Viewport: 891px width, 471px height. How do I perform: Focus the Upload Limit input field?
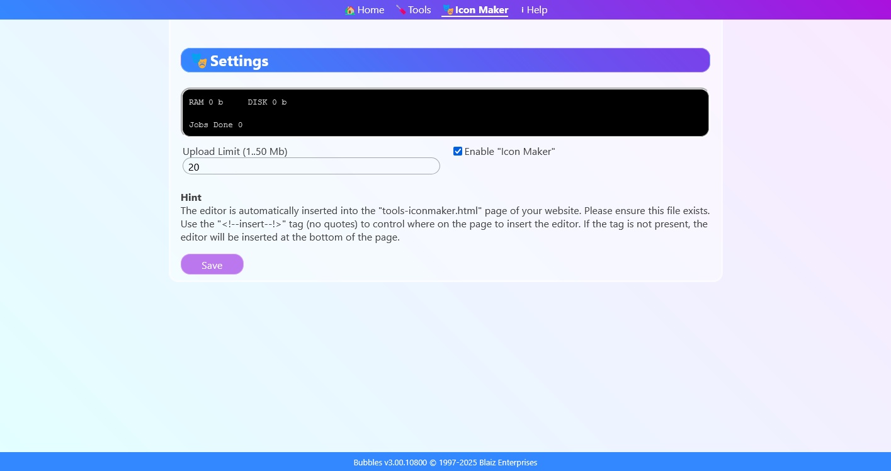[x=311, y=166]
